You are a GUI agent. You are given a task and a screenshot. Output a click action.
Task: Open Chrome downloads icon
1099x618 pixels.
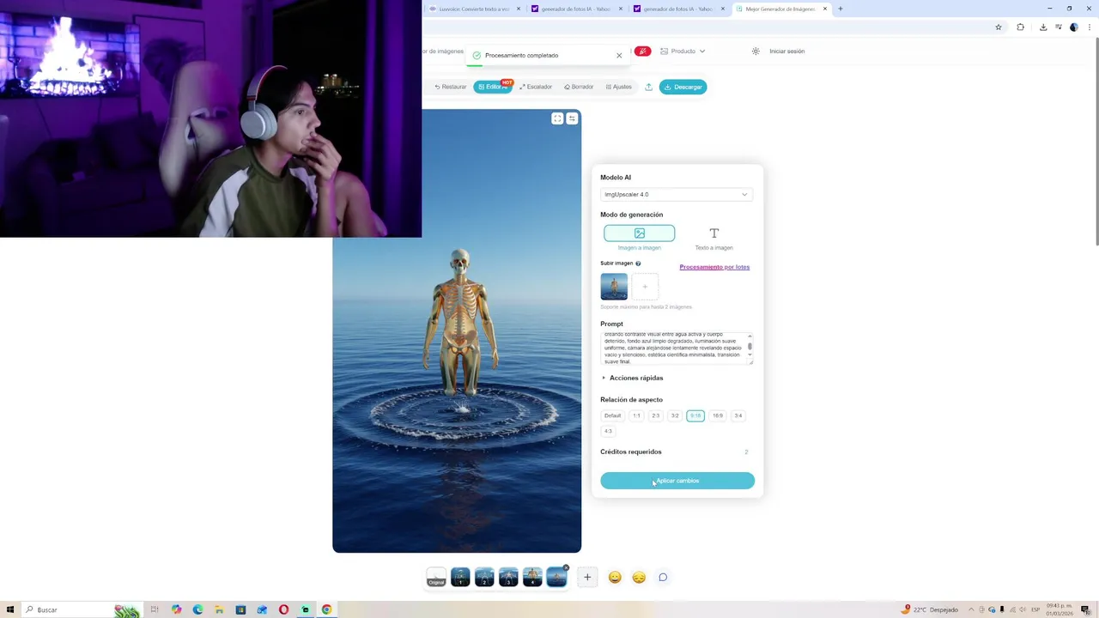pos(1043,27)
